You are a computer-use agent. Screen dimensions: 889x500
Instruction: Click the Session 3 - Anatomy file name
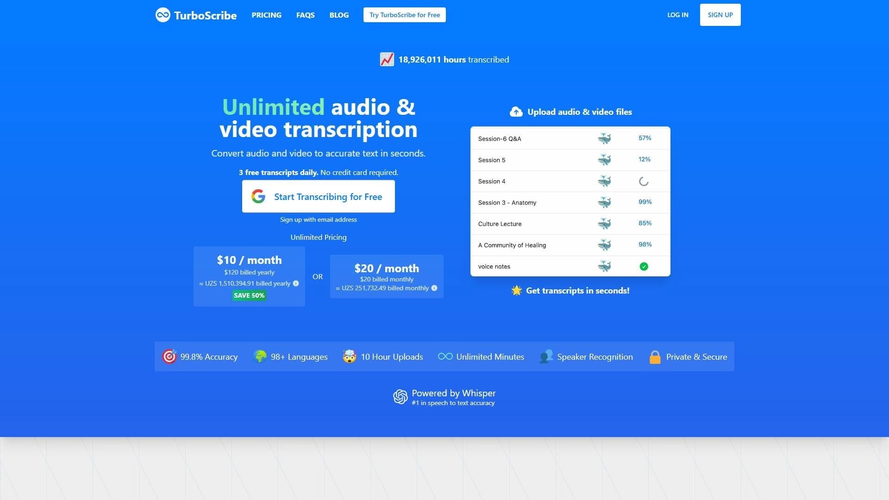click(x=507, y=203)
